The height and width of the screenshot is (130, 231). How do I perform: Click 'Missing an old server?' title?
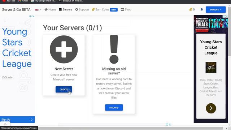point(114,71)
